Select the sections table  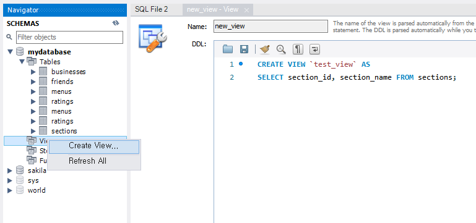(x=64, y=131)
